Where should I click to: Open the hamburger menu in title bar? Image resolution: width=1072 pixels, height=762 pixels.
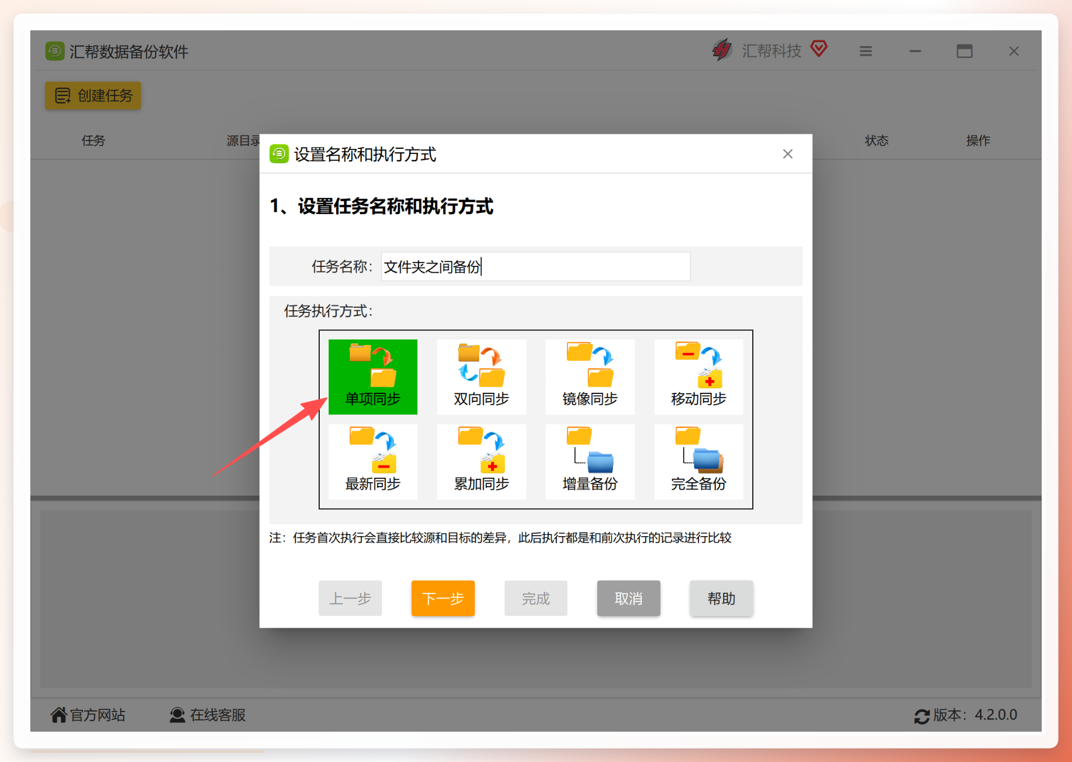pos(866,51)
